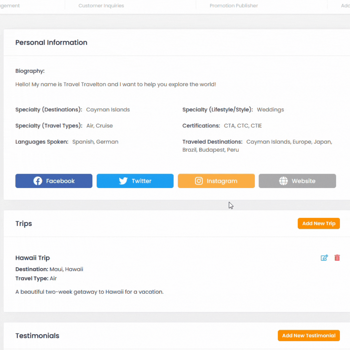Delete the Hawaii Trip with trash icon
The width and height of the screenshot is (350, 350).
[x=337, y=258]
